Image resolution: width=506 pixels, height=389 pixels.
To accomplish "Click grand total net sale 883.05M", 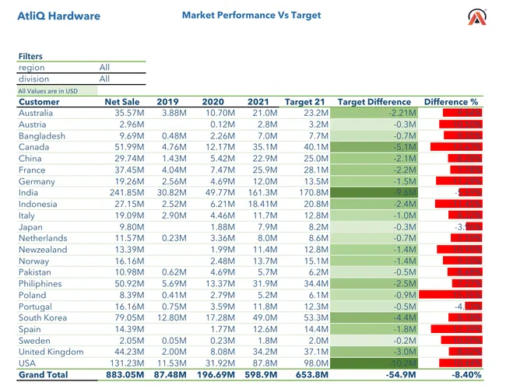I will (x=125, y=375).
